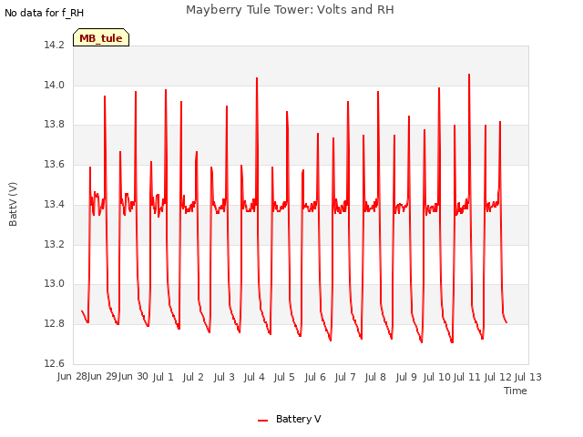Image resolution: width=583 pixels, height=437 pixels.
Task: Click the 14.2 y-axis tick label
Action: (55, 45)
